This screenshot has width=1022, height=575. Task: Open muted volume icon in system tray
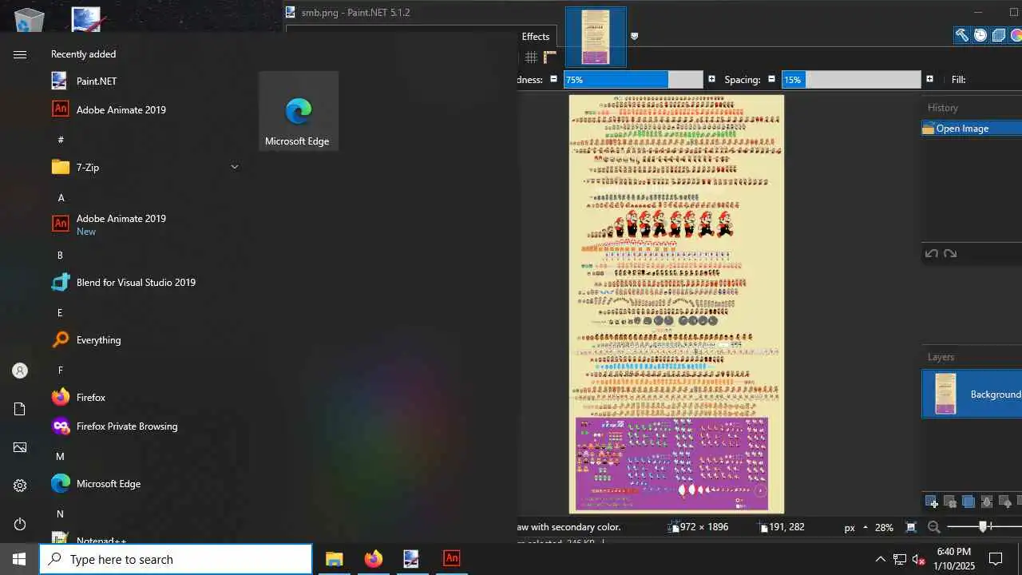919,559
